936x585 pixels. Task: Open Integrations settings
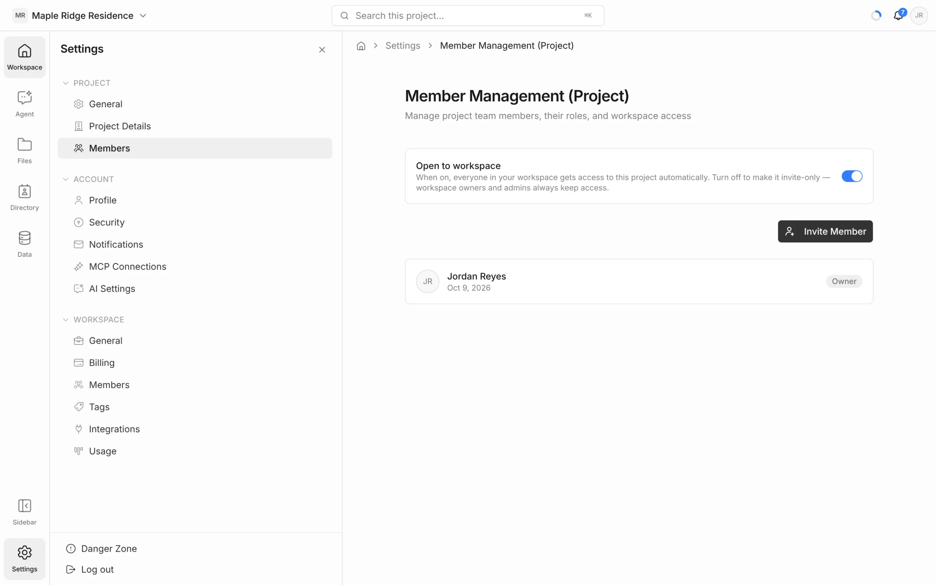[195, 429]
